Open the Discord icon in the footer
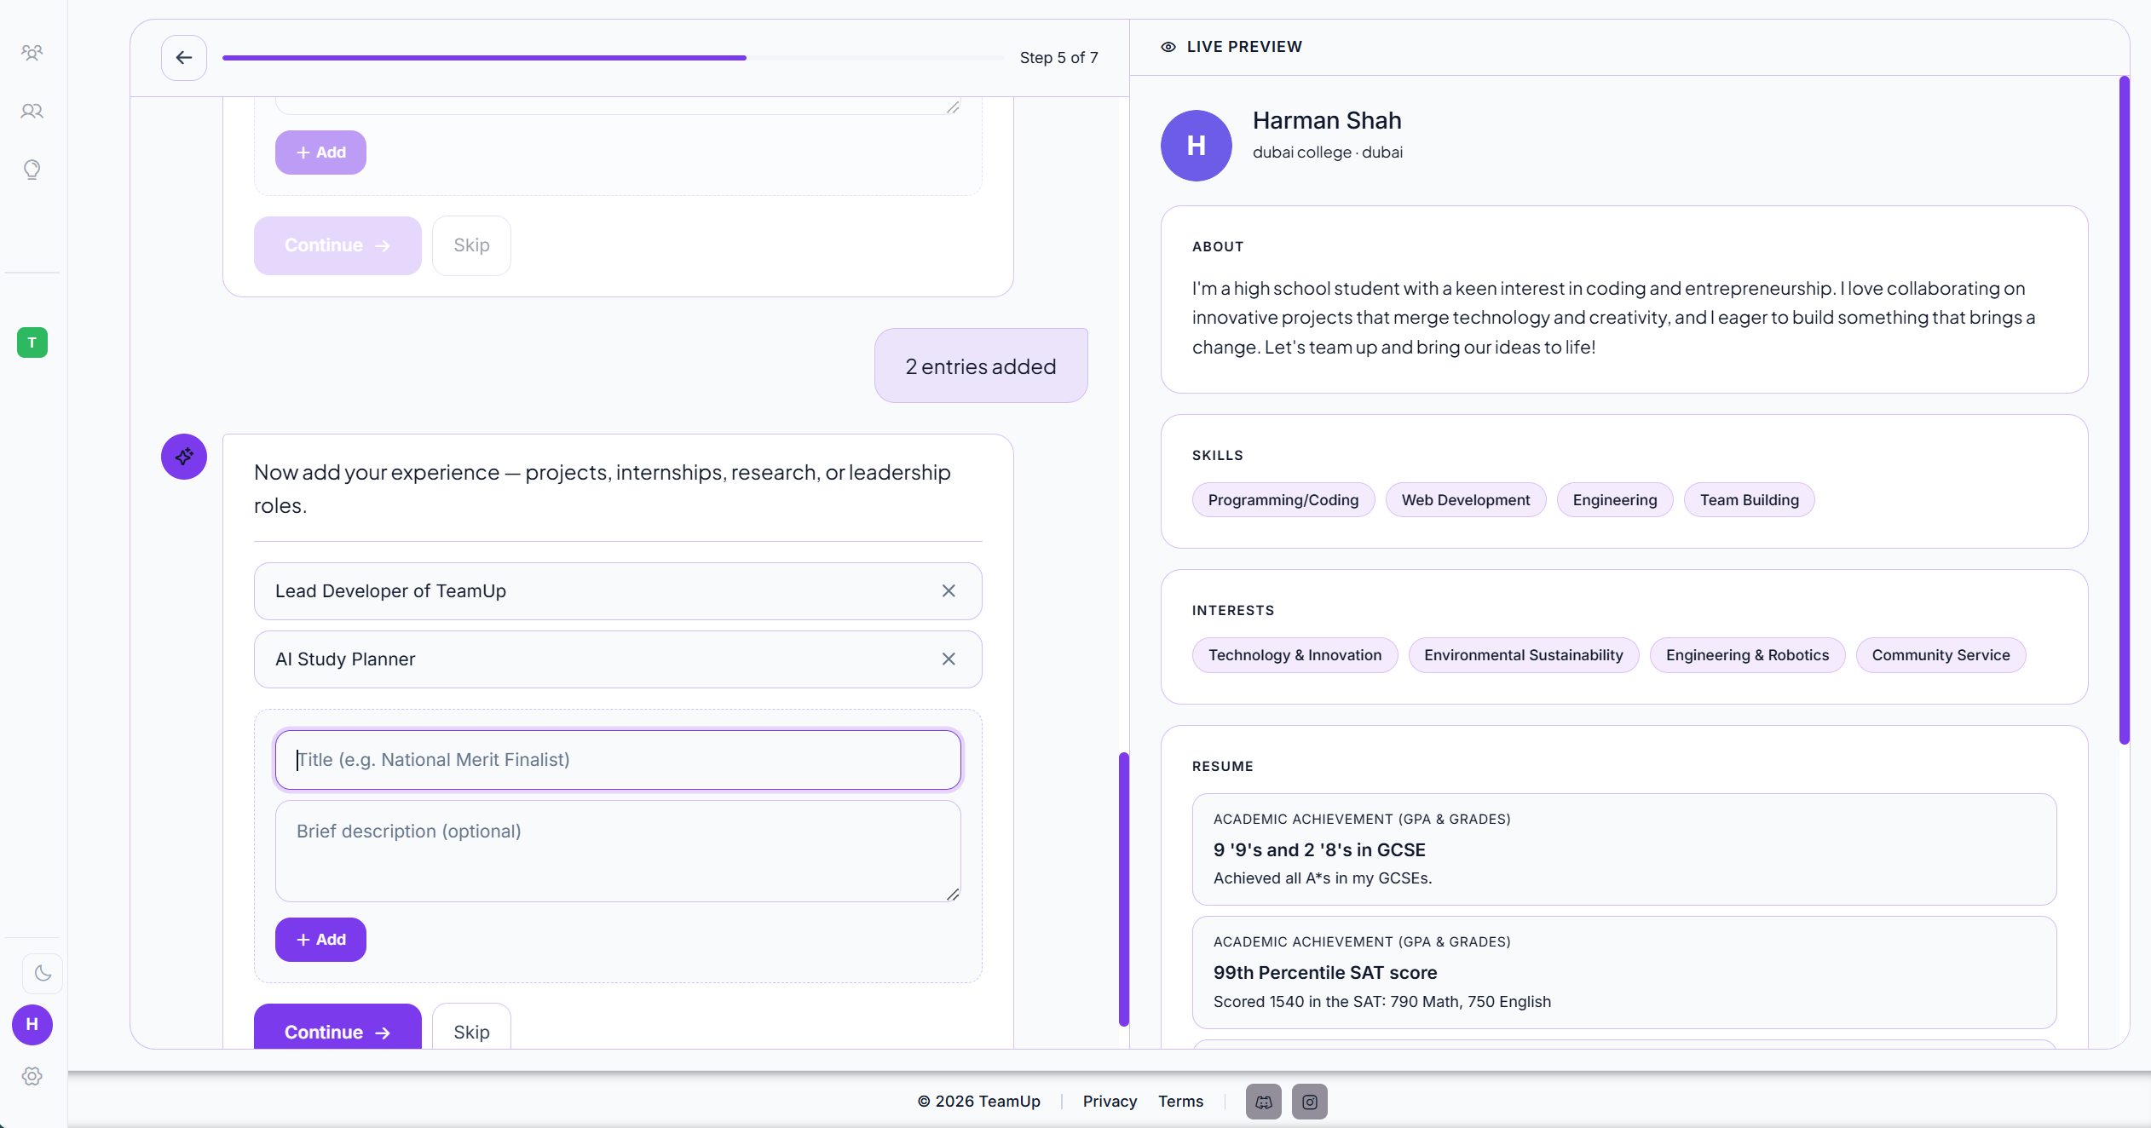The height and width of the screenshot is (1128, 2151). tap(1263, 1101)
